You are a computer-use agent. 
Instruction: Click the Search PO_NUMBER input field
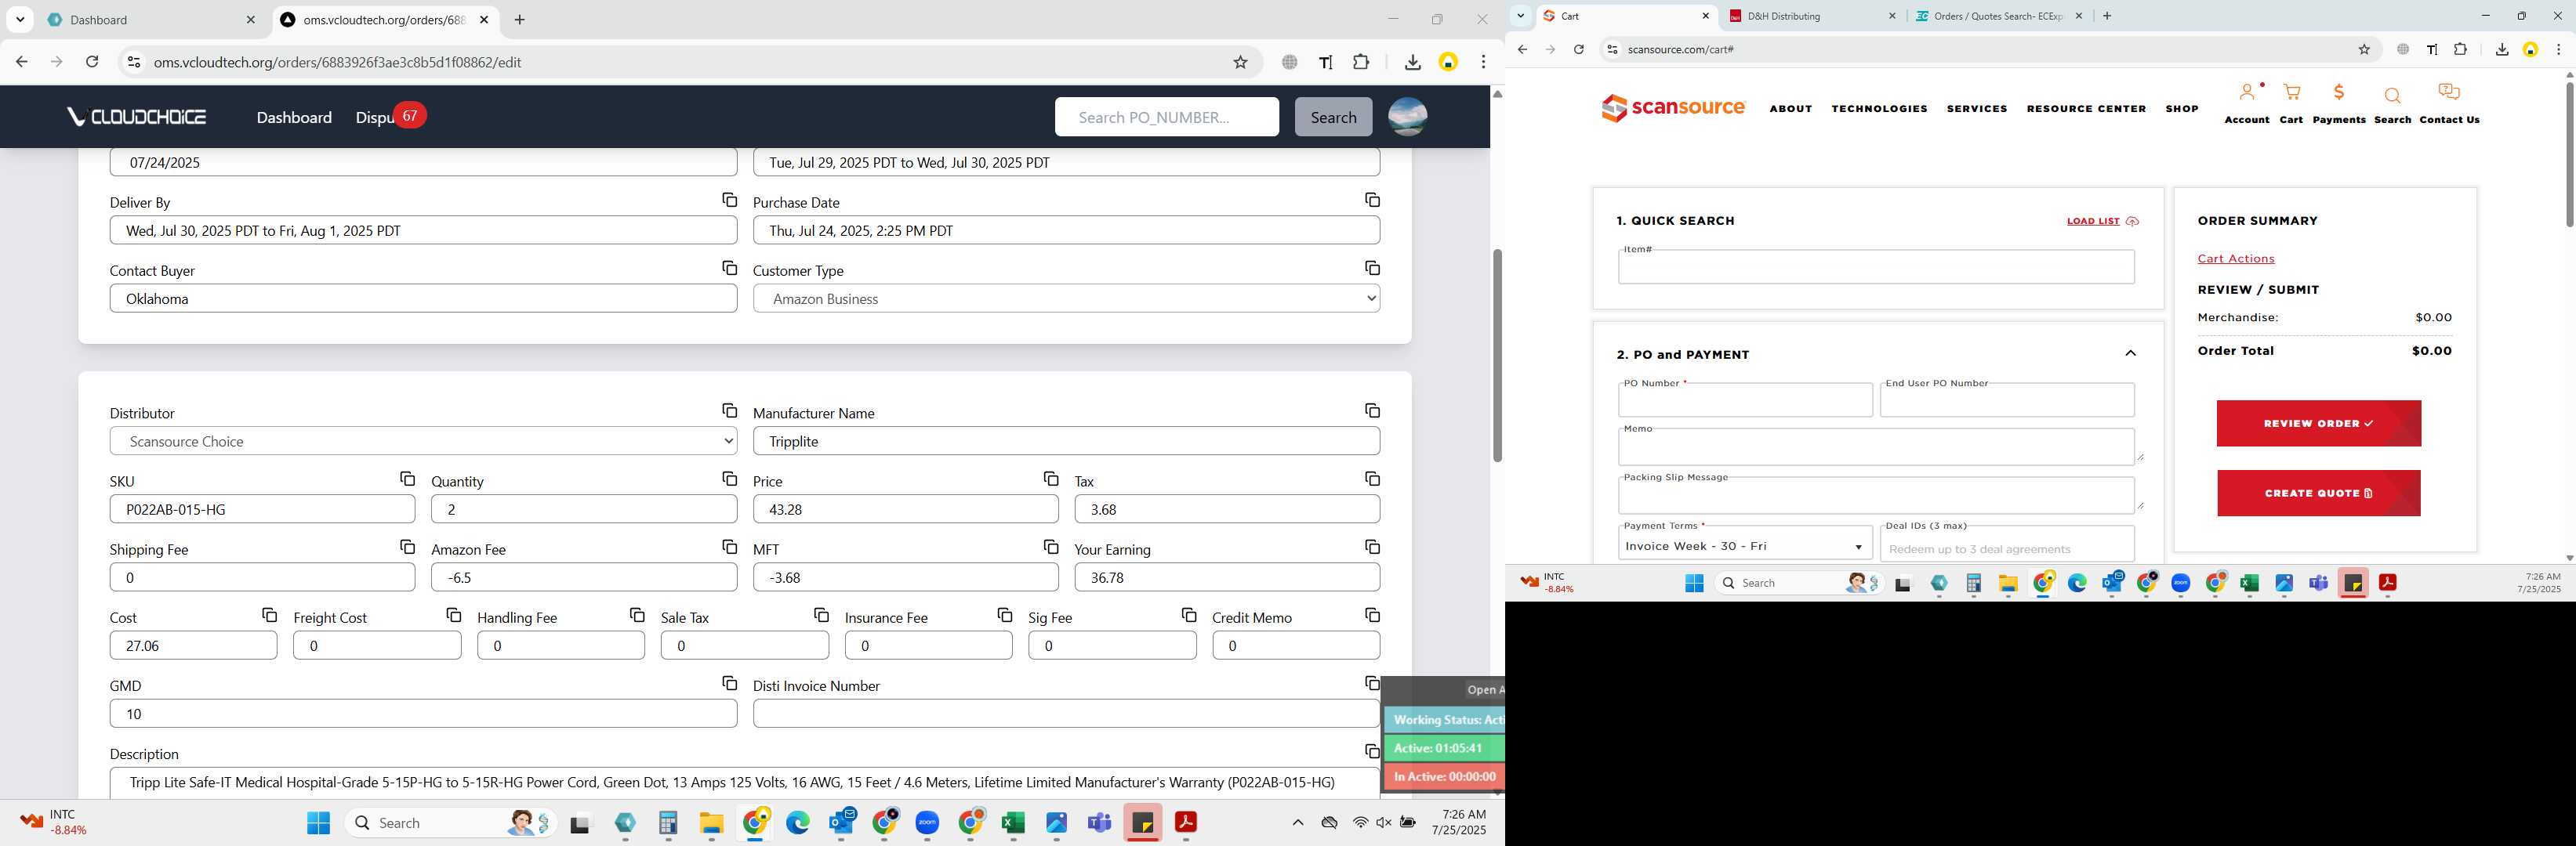click(1166, 117)
